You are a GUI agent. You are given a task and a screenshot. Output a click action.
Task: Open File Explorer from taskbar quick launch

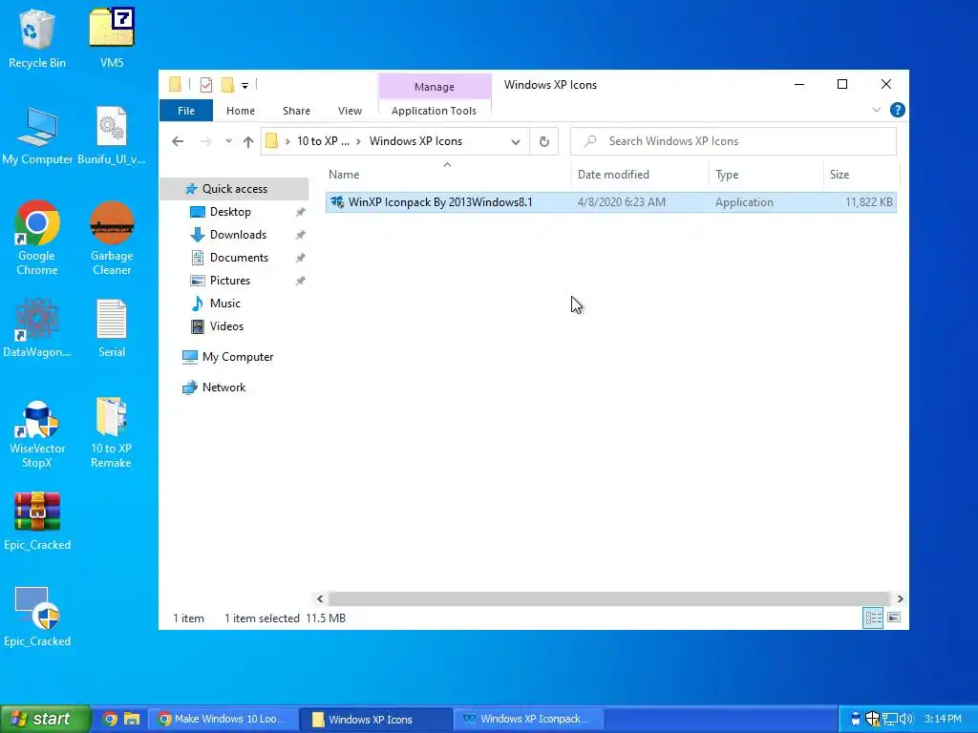click(x=132, y=719)
